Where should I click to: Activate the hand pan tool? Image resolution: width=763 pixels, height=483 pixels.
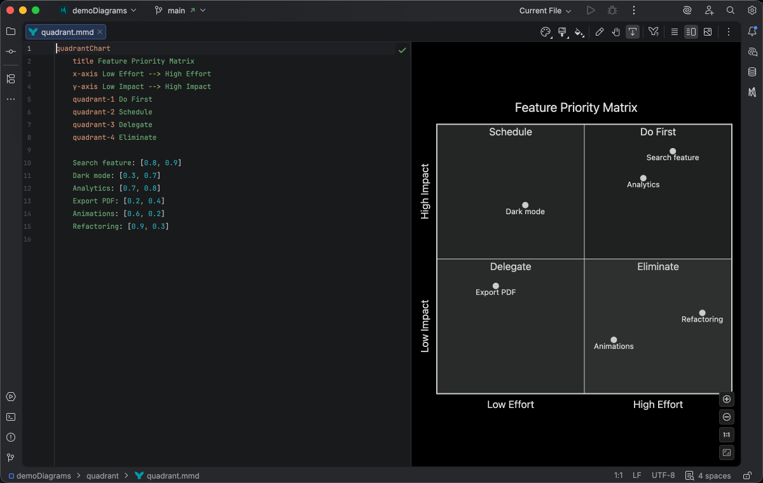click(x=616, y=32)
